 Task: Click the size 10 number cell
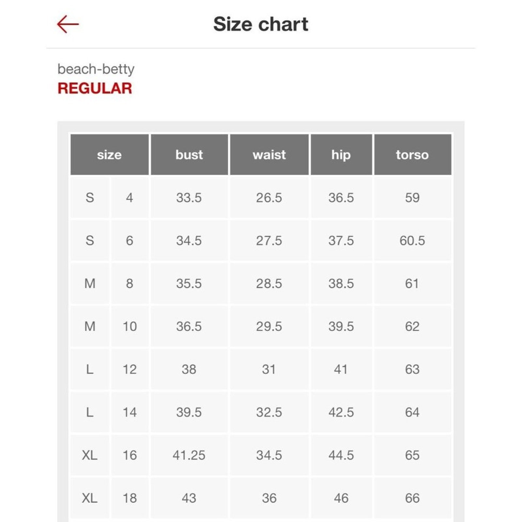click(x=130, y=327)
